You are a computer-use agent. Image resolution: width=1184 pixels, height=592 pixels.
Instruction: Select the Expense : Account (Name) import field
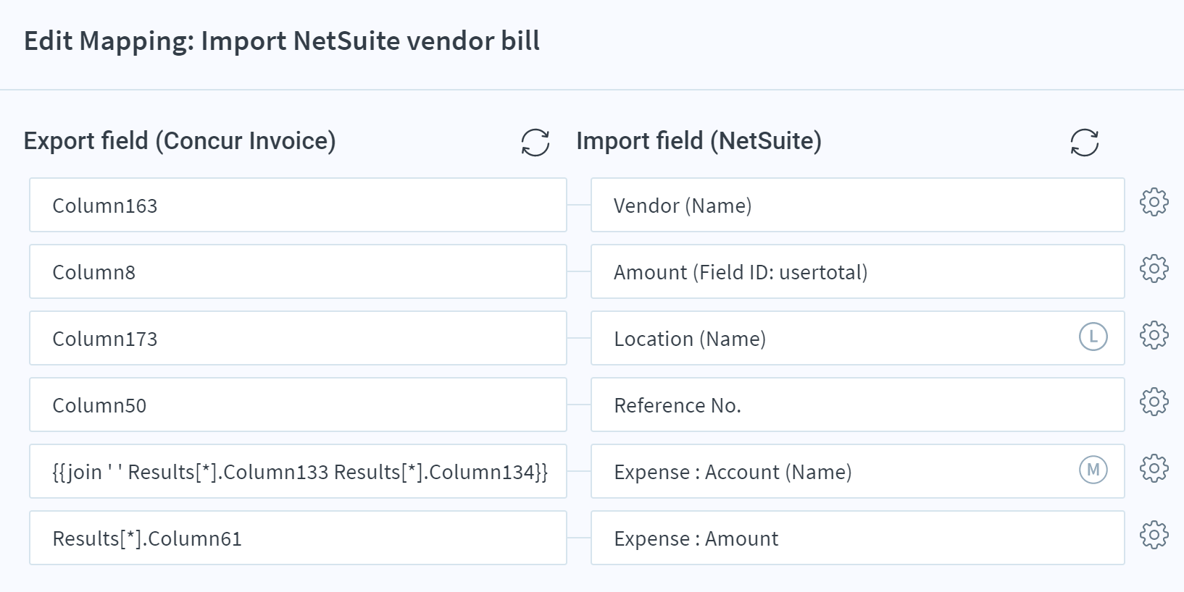click(x=858, y=471)
